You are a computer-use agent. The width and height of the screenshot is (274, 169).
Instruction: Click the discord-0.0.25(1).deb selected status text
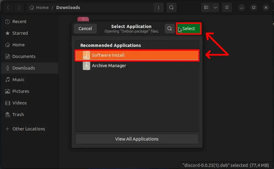[226, 166]
